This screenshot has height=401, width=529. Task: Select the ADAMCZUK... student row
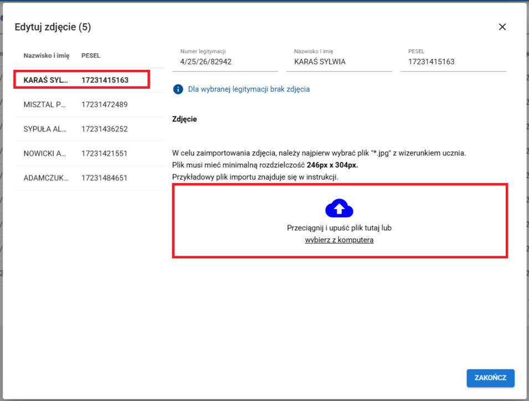point(45,178)
